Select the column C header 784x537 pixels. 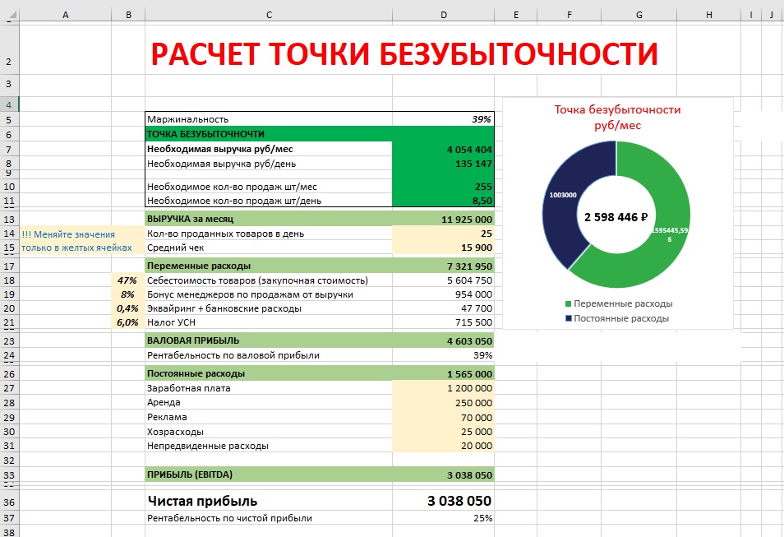(x=268, y=14)
